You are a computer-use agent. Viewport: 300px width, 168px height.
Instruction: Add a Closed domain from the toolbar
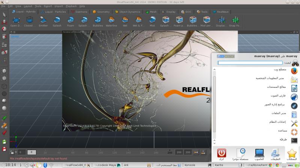(x=30, y=20)
